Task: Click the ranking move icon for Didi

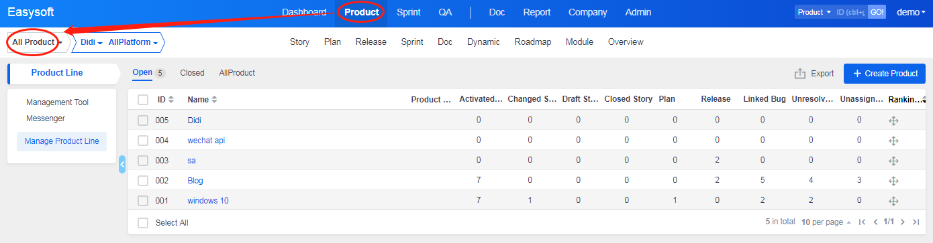Action: tap(893, 120)
